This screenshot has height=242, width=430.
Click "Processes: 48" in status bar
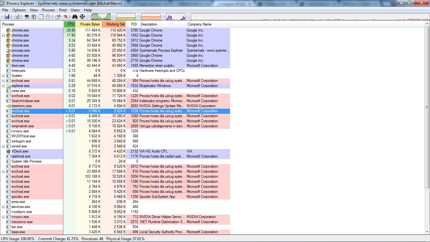coord(92,239)
